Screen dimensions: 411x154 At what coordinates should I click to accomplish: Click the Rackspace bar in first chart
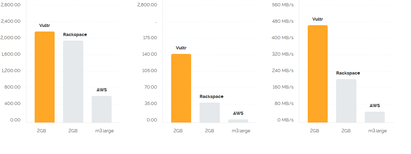[73, 82]
